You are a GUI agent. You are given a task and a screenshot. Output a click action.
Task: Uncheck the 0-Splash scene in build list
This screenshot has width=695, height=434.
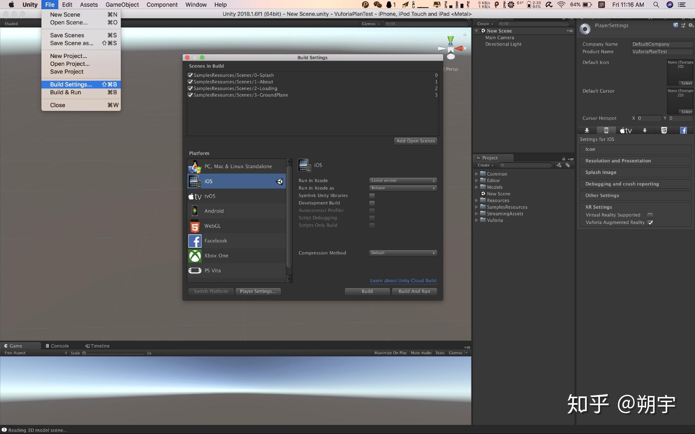click(x=190, y=75)
